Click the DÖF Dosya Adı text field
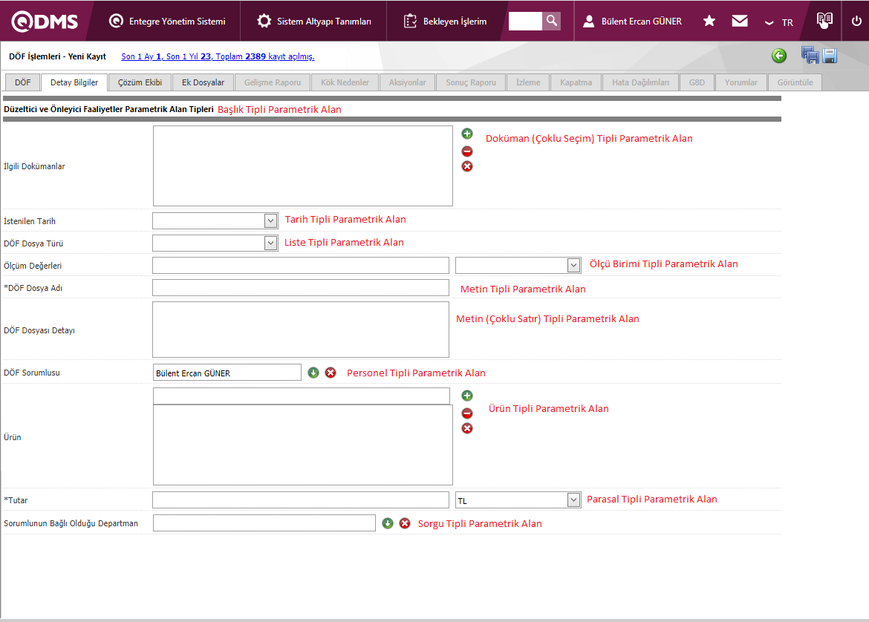This screenshot has width=869, height=622. [x=300, y=287]
